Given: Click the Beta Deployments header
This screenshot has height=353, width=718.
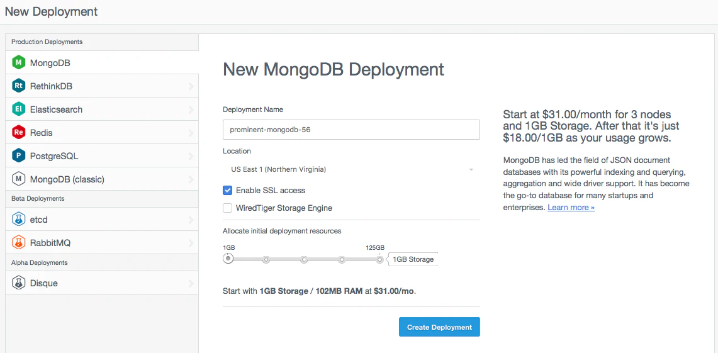Looking at the screenshot, I should click(102, 199).
